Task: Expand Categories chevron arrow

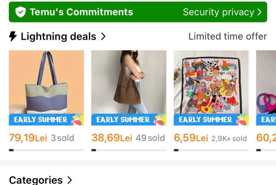Action: click(x=70, y=180)
